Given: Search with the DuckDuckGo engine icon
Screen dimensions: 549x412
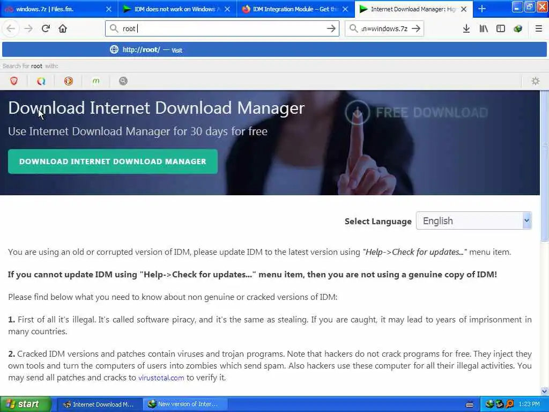Looking at the screenshot, I should click(68, 81).
